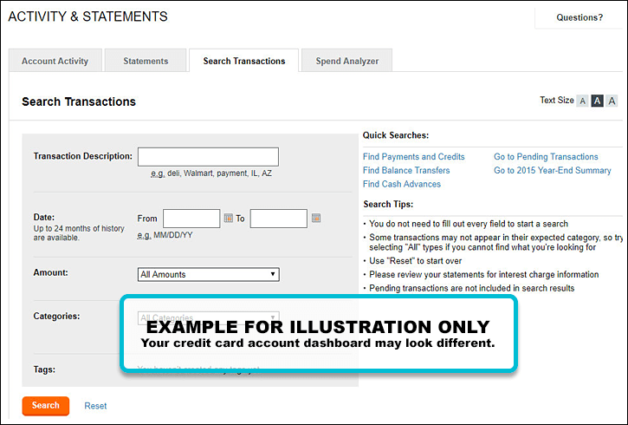Open the From date calendar picker
628x425 pixels.
click(x=229, y=218)
